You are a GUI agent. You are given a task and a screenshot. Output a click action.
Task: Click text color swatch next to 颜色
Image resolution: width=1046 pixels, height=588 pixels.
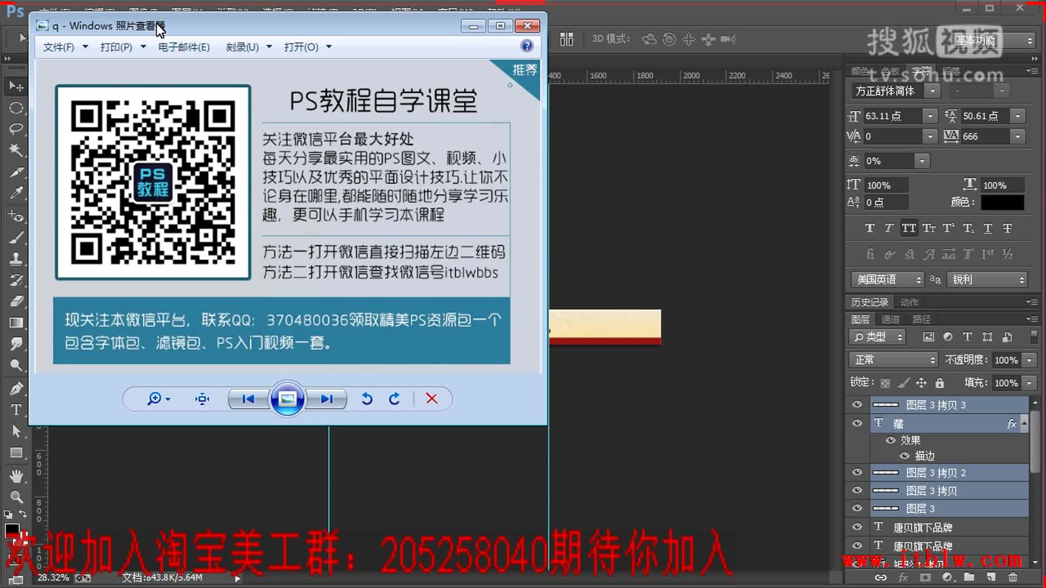(x=1002, y=202)
